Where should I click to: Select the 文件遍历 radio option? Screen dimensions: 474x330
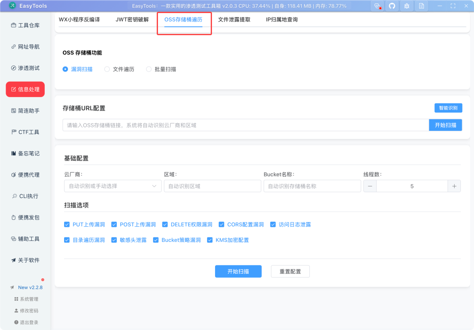coord(119,69)
